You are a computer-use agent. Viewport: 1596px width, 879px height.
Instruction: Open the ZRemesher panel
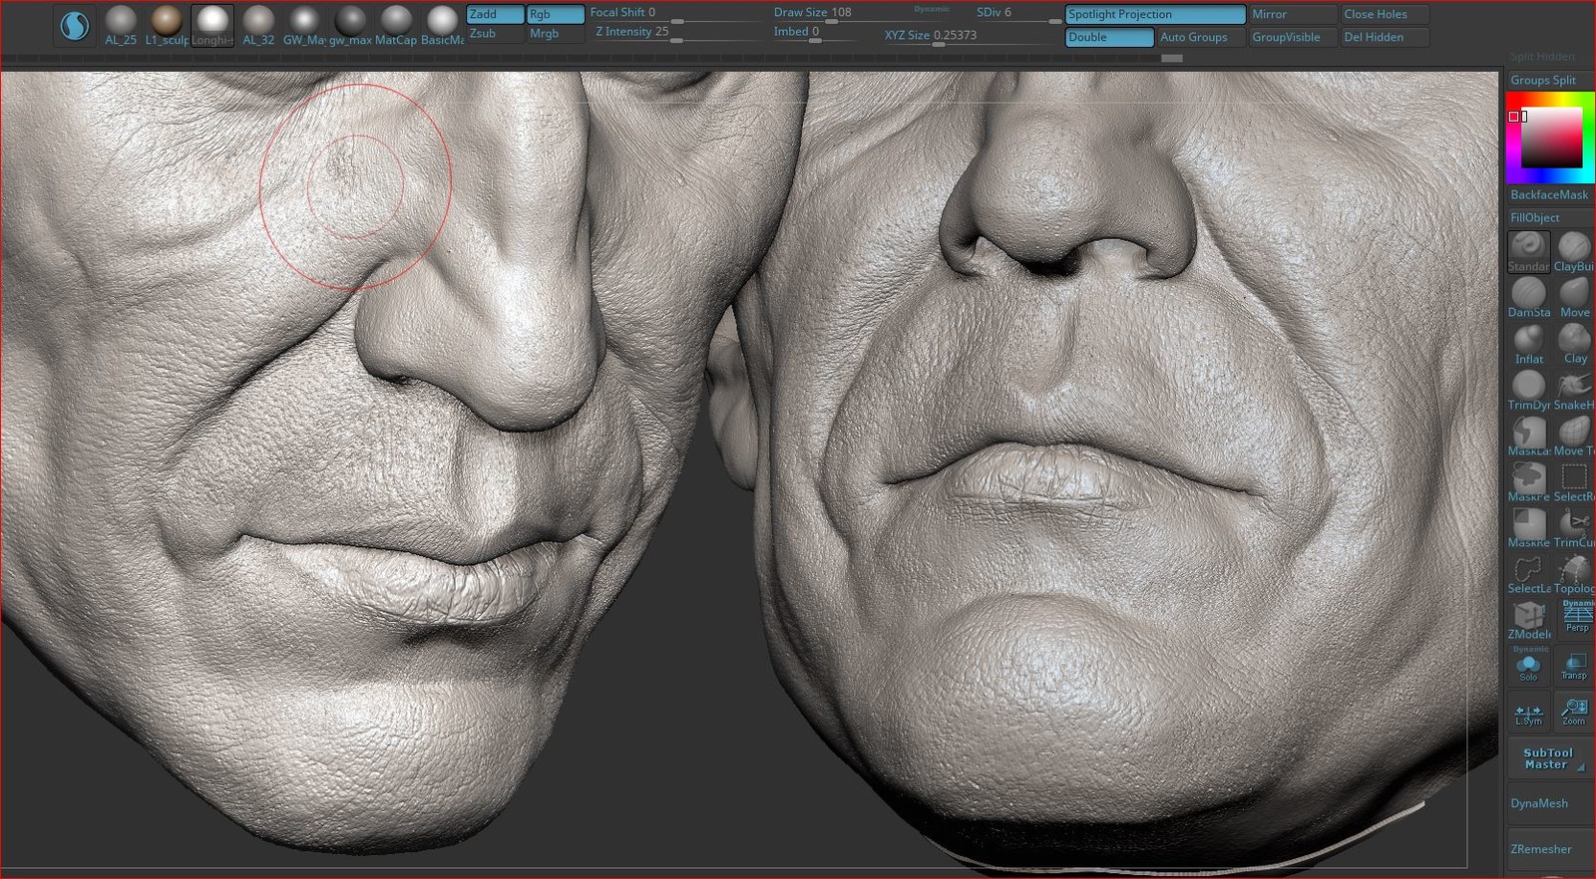point(1541,849)
